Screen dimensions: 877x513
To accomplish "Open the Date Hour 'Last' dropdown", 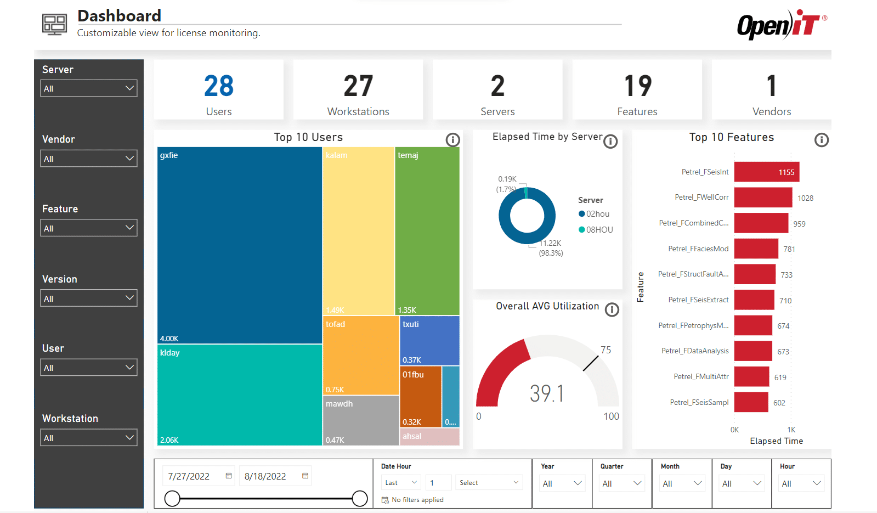I will [401, 483].
